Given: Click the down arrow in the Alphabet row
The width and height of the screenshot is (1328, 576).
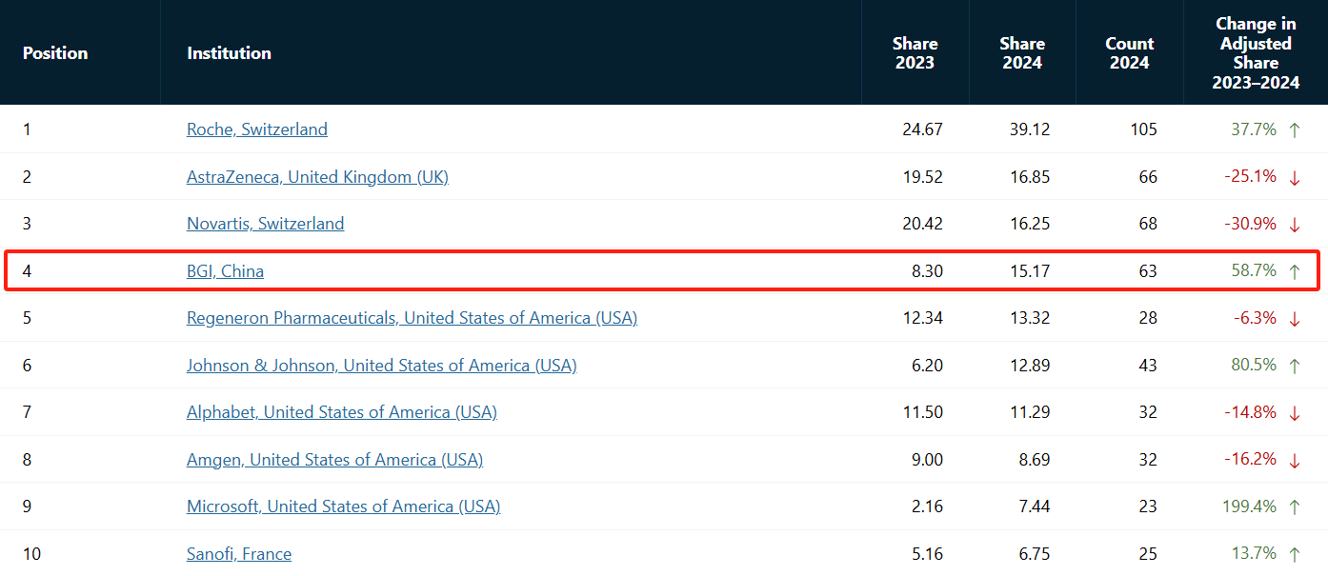Looking at the screenshot, I should click(1294, 413).
